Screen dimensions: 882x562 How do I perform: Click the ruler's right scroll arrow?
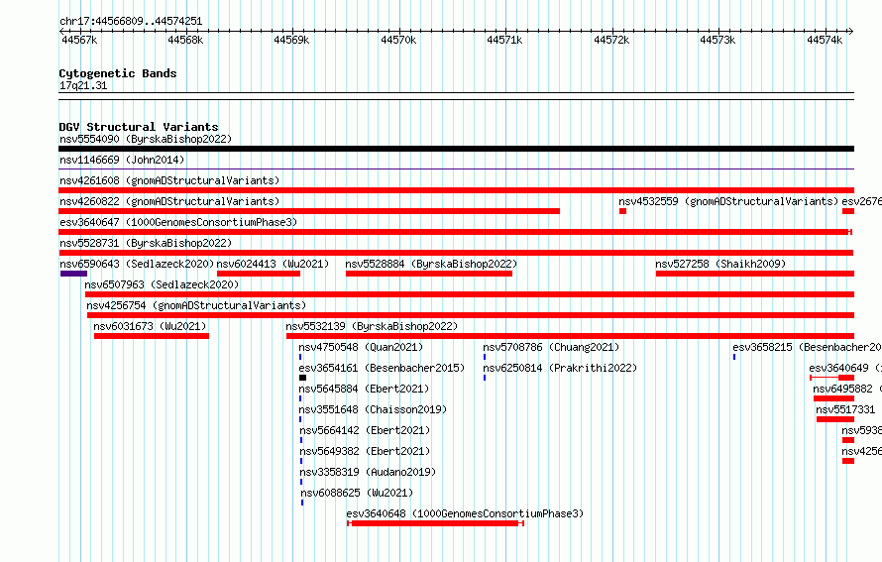coord(851,31)
